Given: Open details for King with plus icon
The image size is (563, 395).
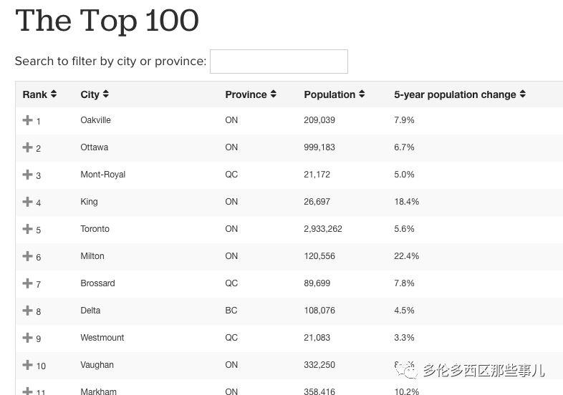Looking at the screenshot, I should (27, 202).
